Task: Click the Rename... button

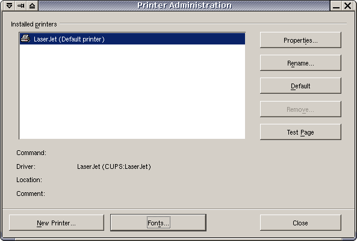Action: 300,63
